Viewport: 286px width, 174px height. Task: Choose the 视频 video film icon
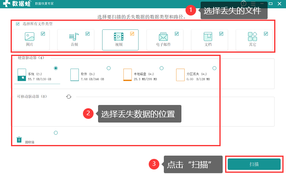[119, 37]
